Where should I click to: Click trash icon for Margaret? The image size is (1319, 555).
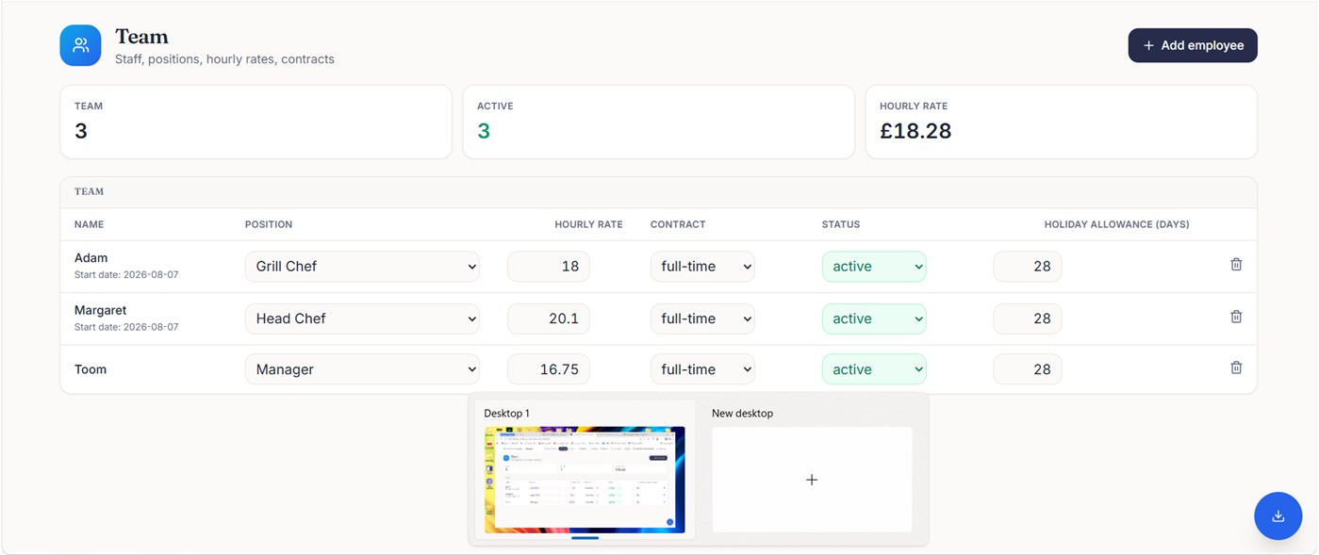pyautogui.click(x=1236, y=317)
